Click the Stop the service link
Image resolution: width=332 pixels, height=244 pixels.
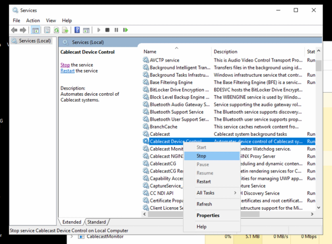tap(65, 65)
